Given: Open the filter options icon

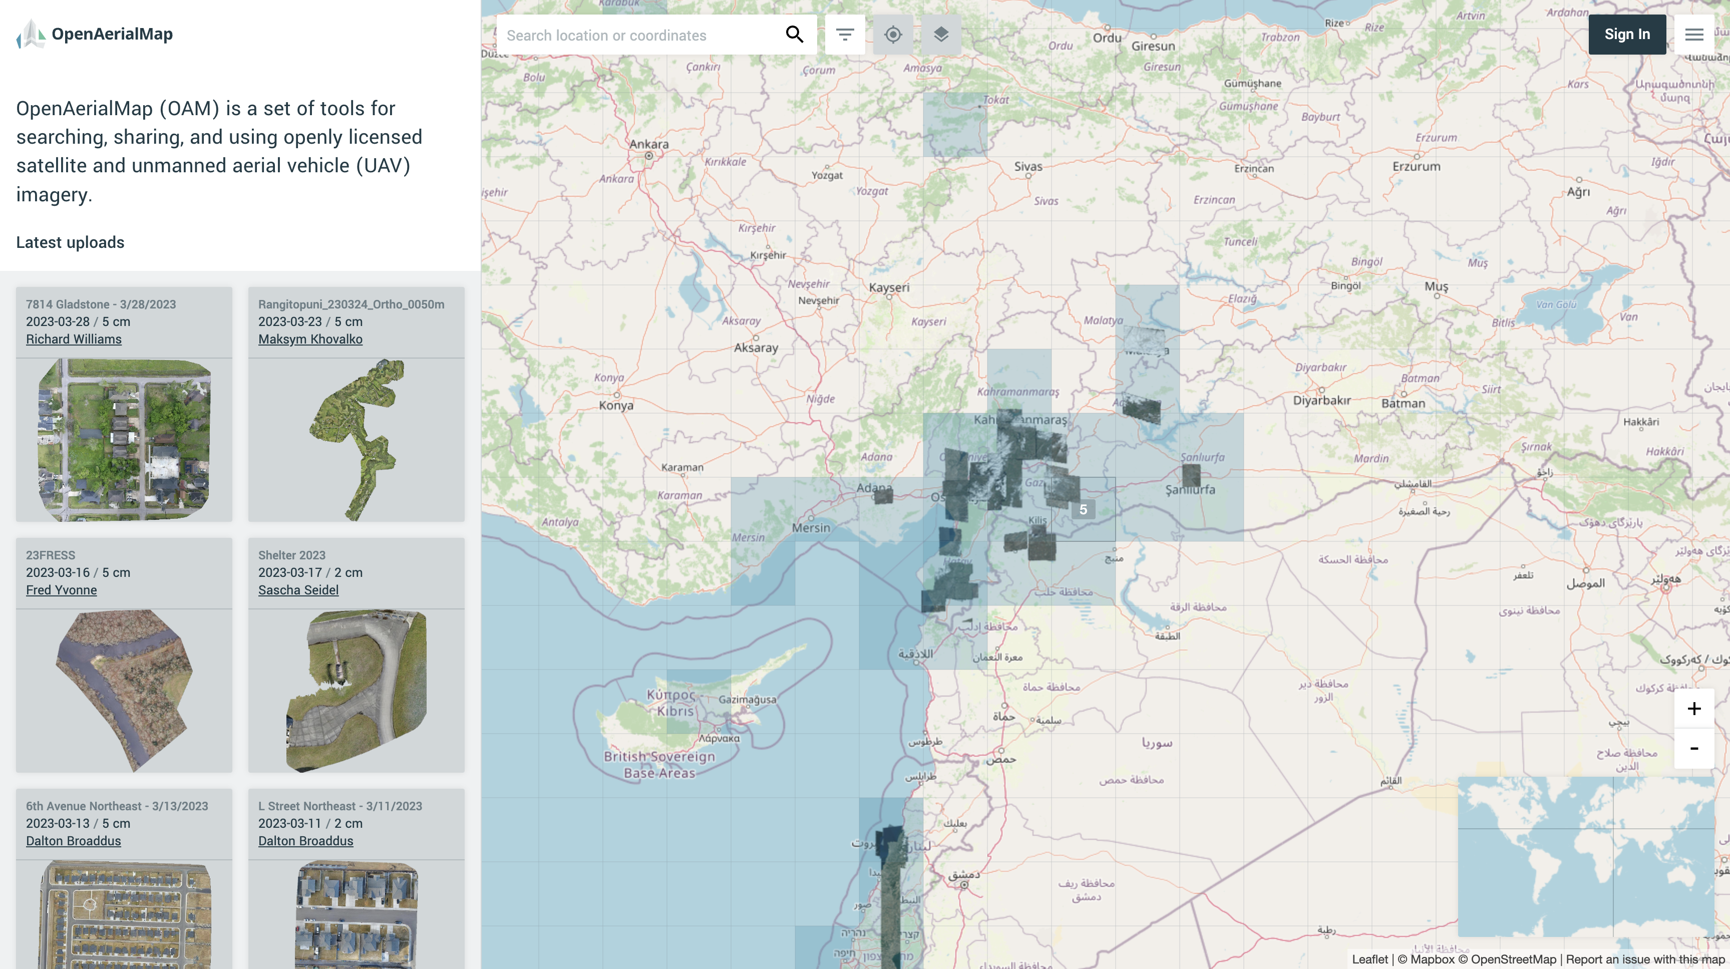Looking at the screenshot, I should pyautogui.click(x=845, y=34).
